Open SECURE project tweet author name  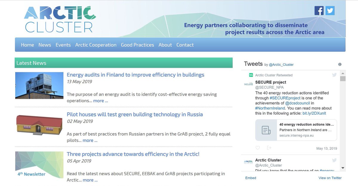click(271, 82)
